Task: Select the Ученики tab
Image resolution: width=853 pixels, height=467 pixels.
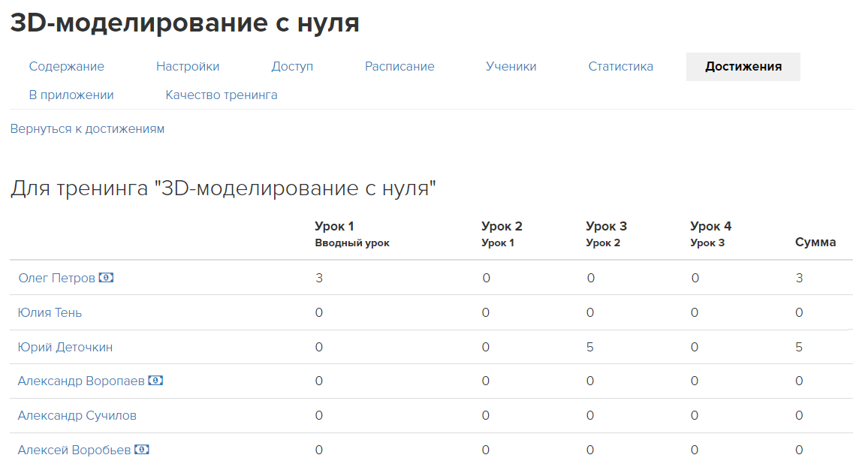Action: pyautogui.click(x=511, y=66)
